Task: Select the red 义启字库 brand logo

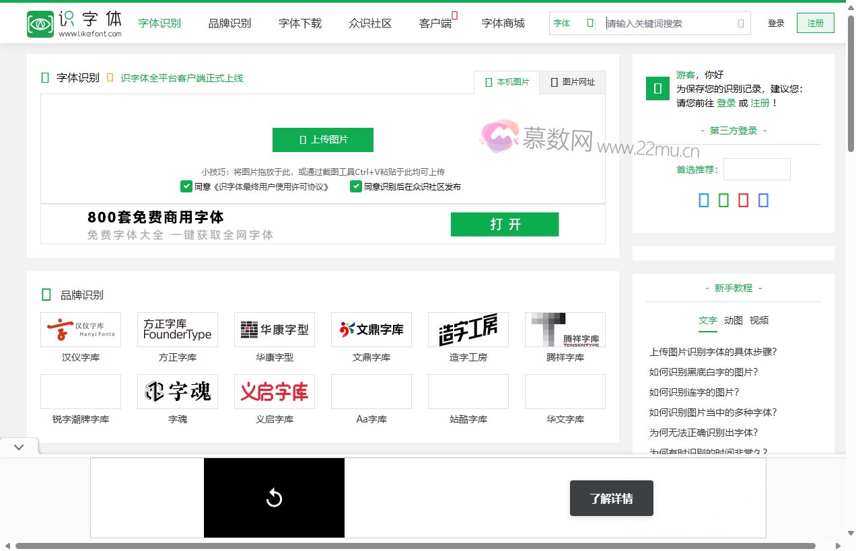Action: coord(274,391)
